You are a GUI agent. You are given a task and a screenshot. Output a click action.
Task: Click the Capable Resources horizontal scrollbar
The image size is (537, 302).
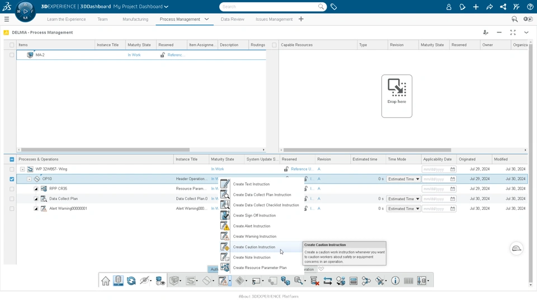tap(367, 150)
